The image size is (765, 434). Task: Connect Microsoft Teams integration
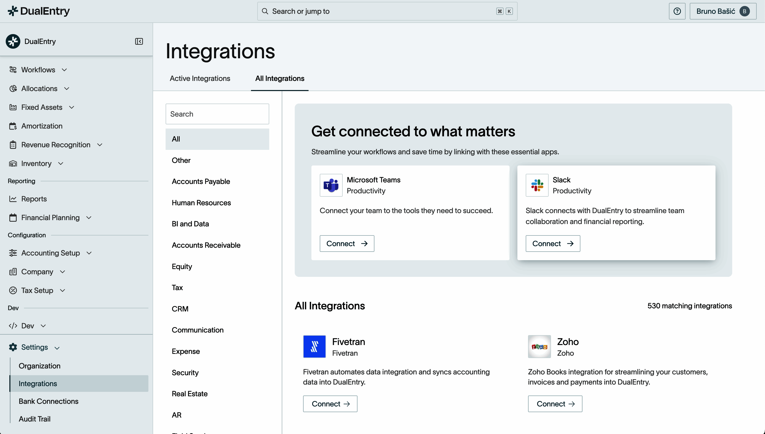(x=347, y=244)
